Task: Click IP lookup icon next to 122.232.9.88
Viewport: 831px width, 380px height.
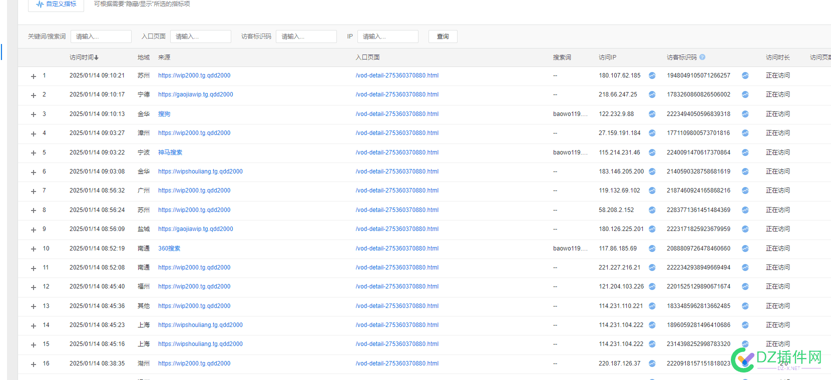Action: click(x=652, y=114)
